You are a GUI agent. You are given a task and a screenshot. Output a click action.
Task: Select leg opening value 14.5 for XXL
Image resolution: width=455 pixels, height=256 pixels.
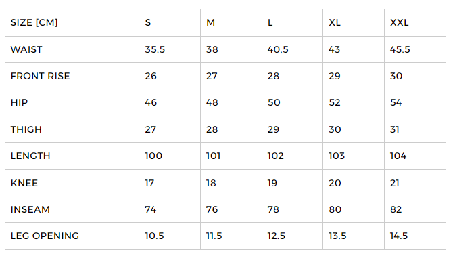[399, 236]
